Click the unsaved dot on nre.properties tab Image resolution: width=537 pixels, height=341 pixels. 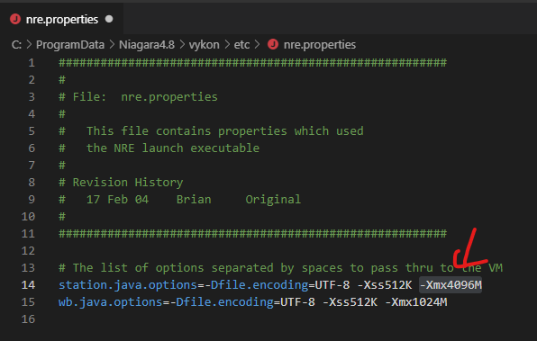click(x=109, y=19)
